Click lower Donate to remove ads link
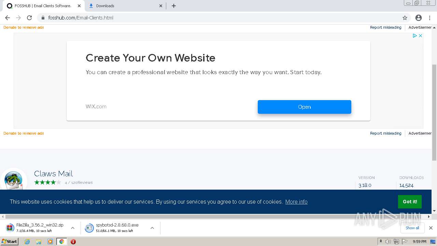Screen dimensions: 437x246 point(24,133)
